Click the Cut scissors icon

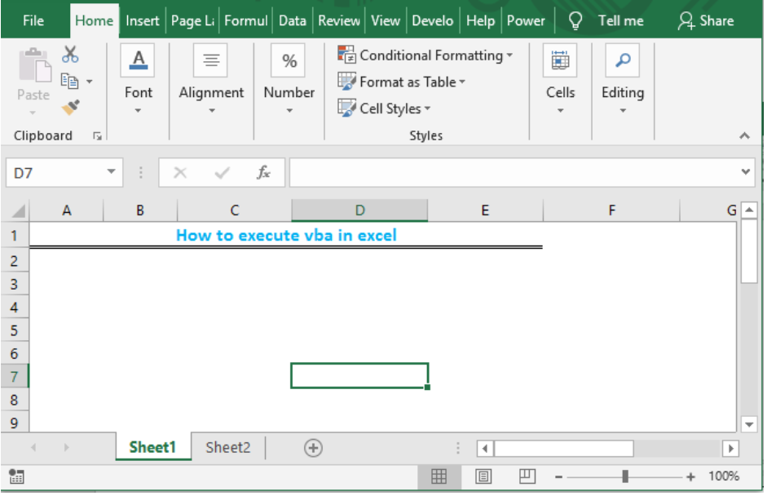click(x=70, y=55)
